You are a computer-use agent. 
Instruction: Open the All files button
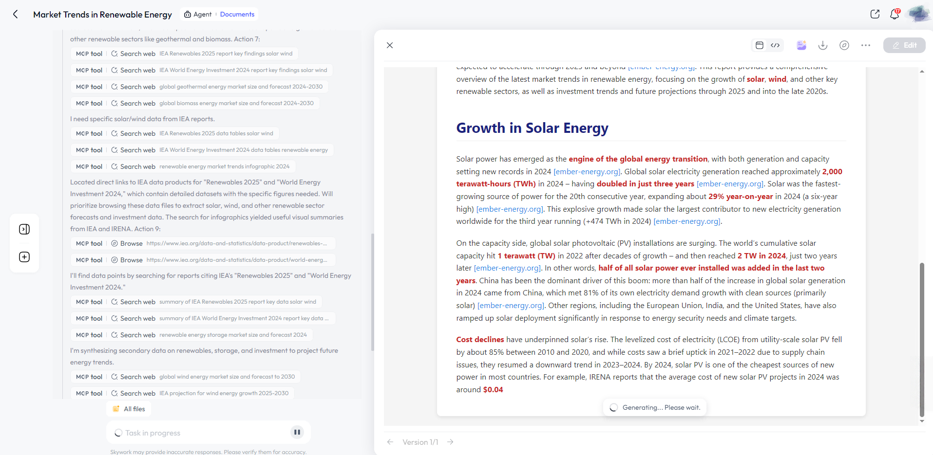129,409
